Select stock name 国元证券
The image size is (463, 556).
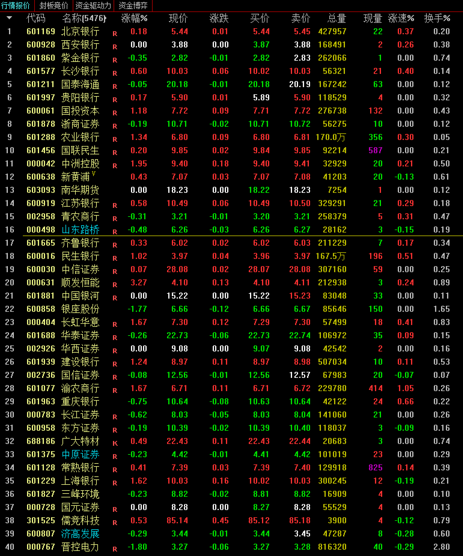[80, 507]
